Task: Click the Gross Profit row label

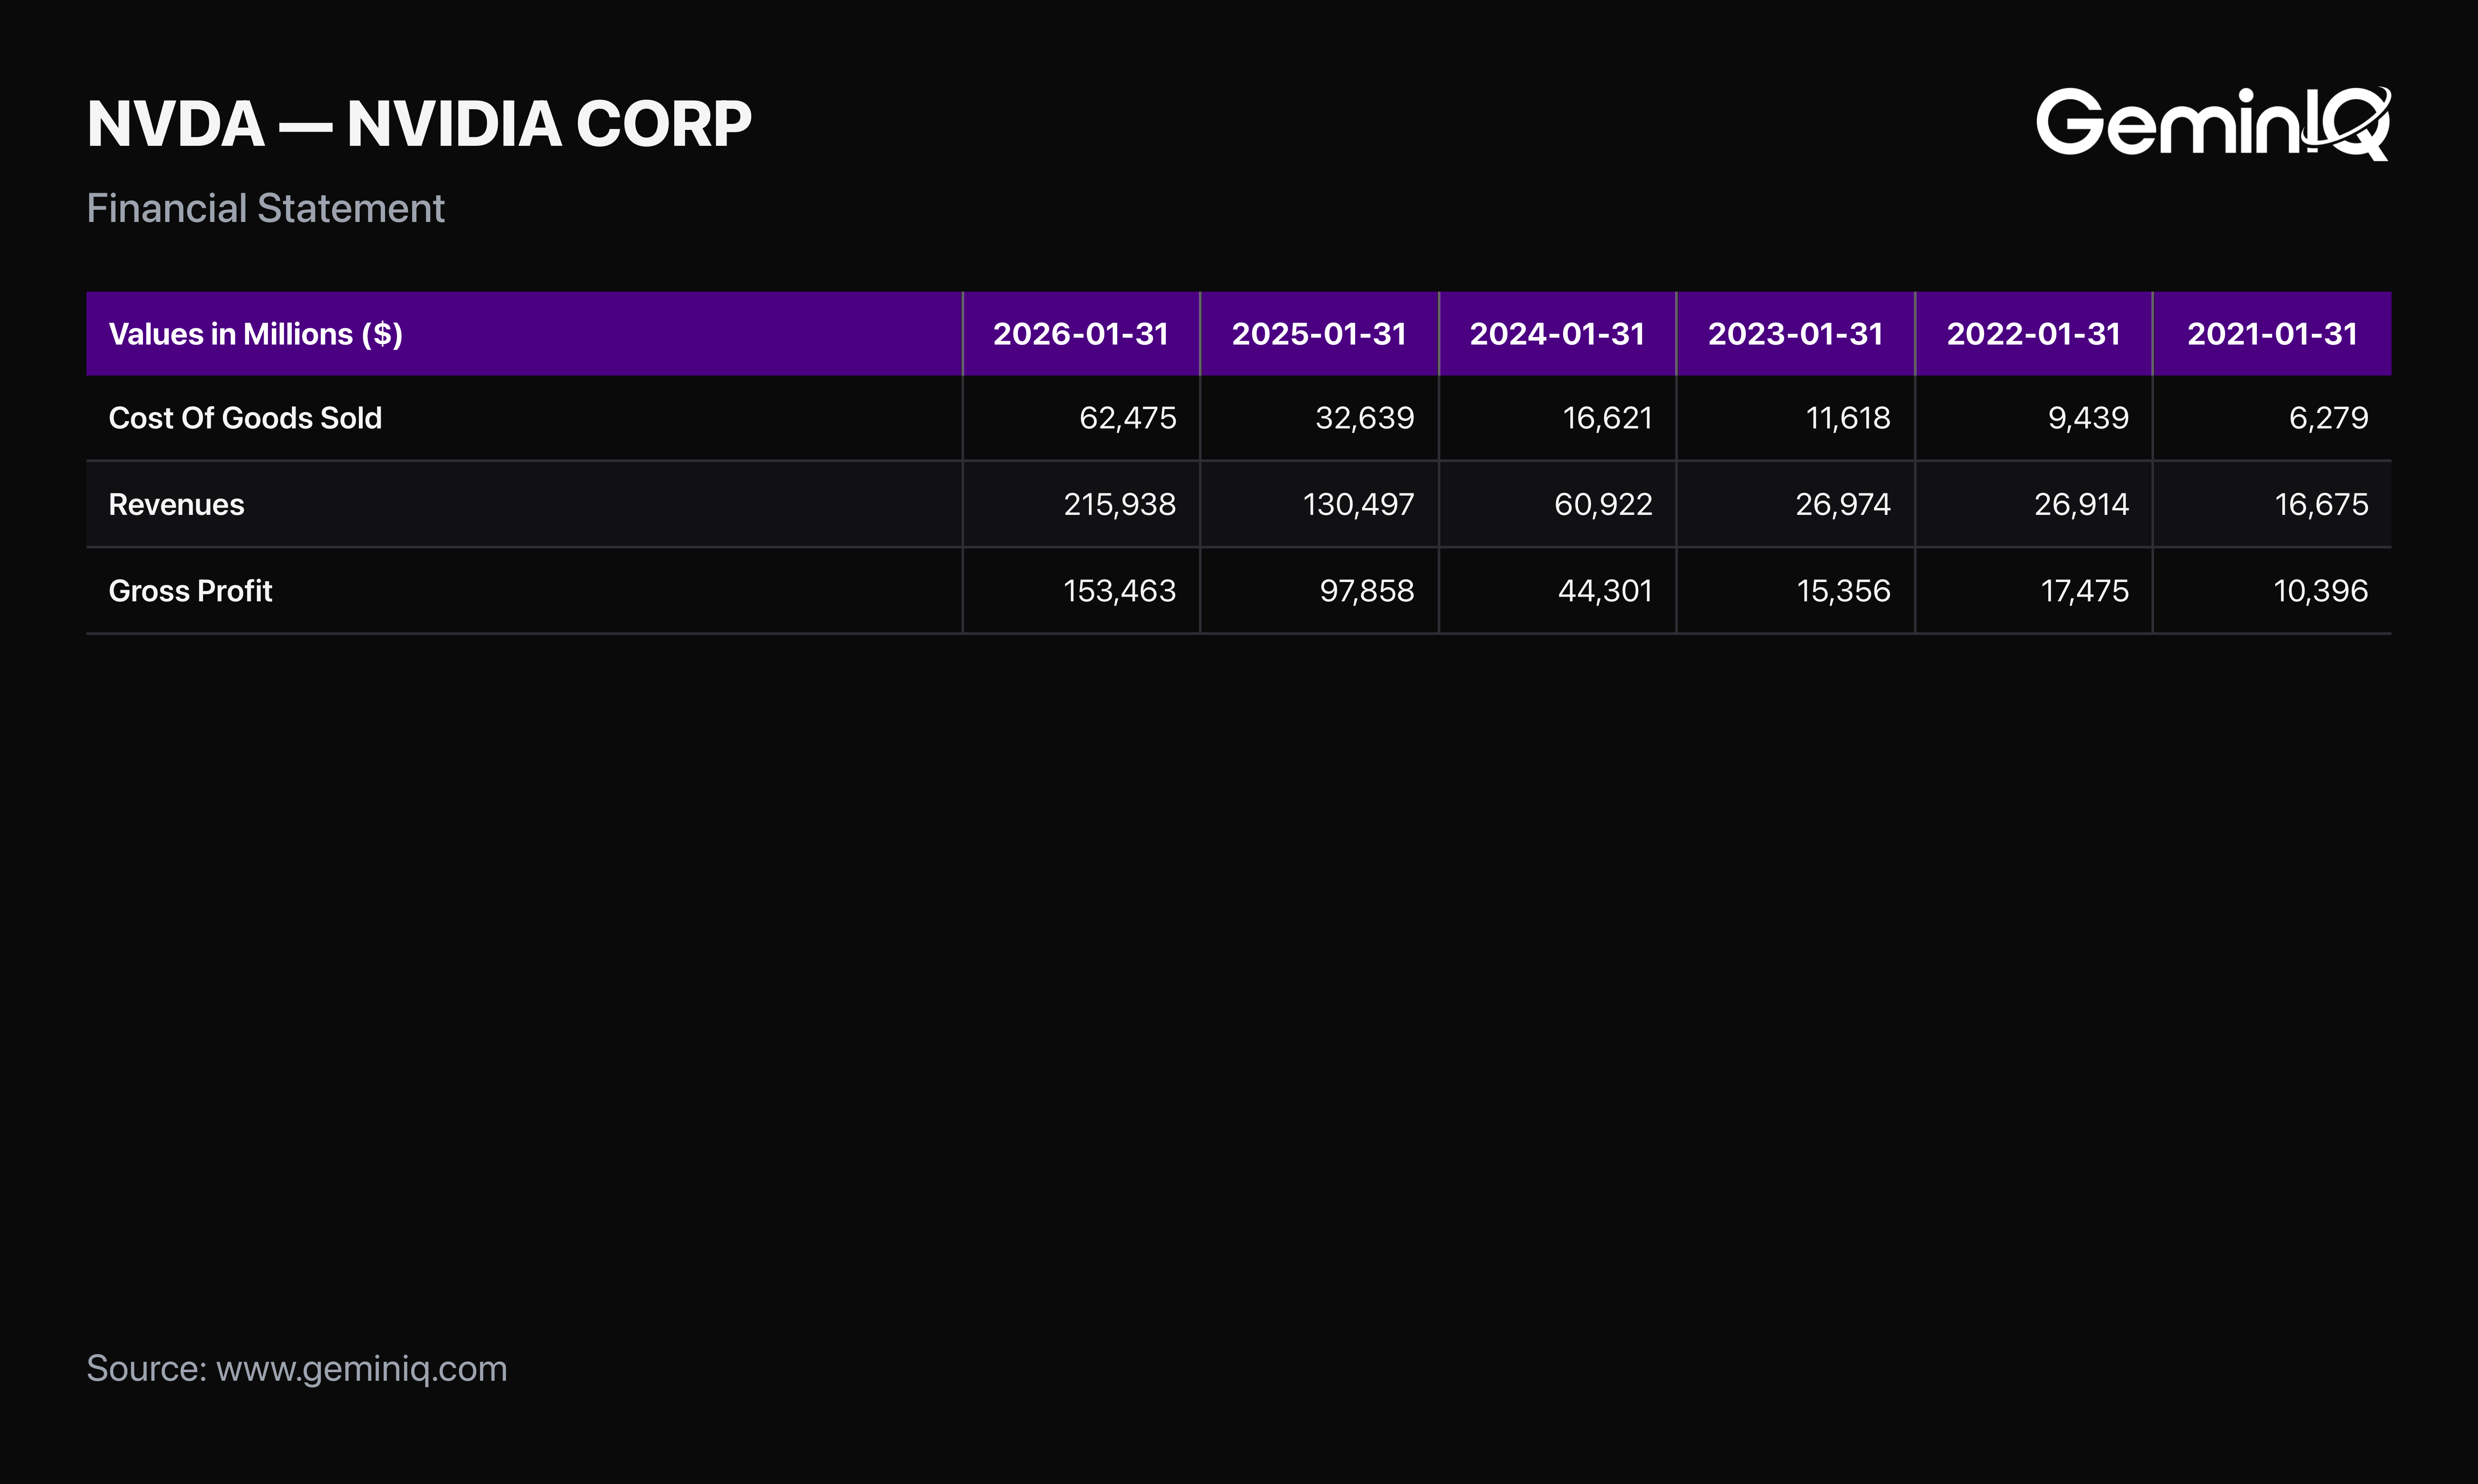Action: point(190,591)
